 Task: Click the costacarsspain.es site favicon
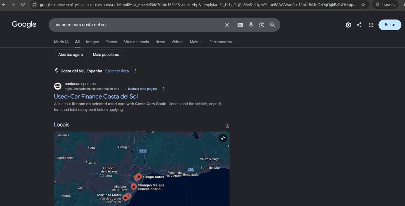coord(58,86)
